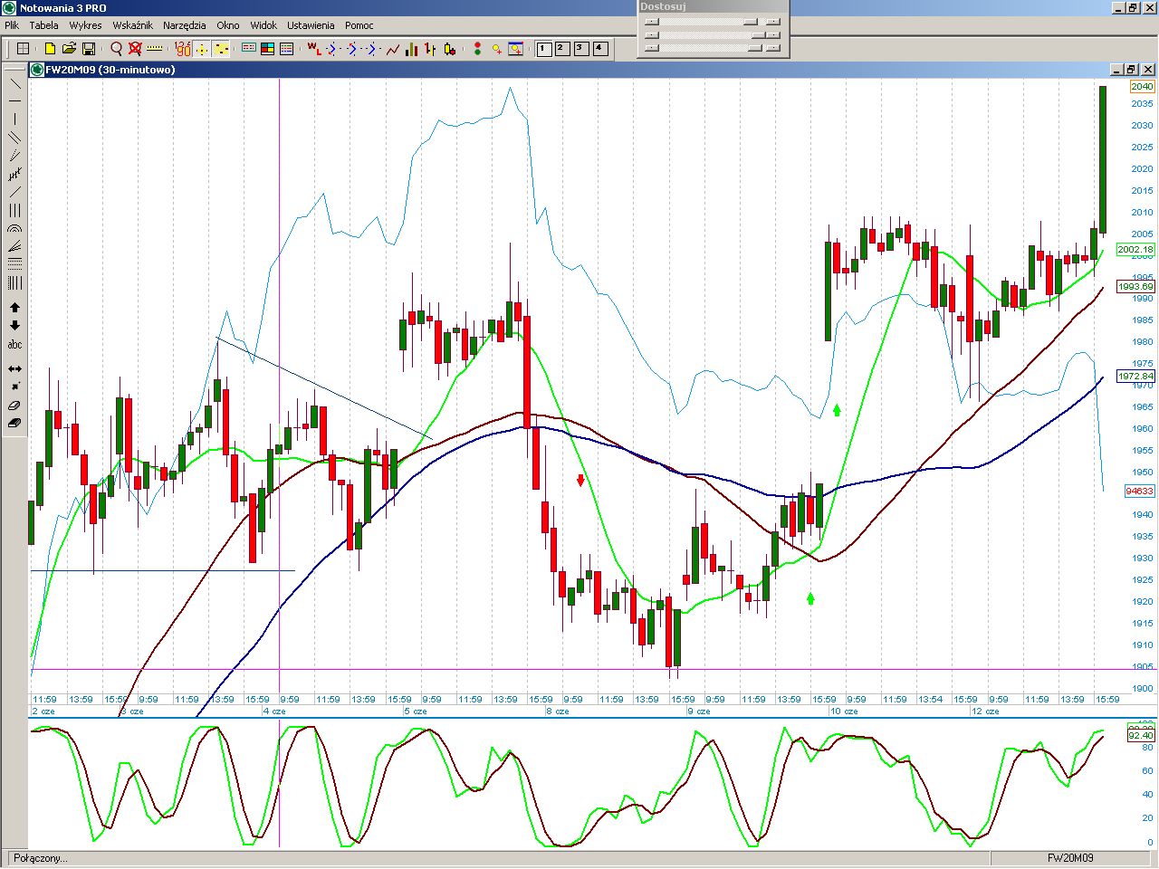The width and height of the screenshot is (1159, 869).
Task: Click the window layout grid icon
Action: [24, 49]
